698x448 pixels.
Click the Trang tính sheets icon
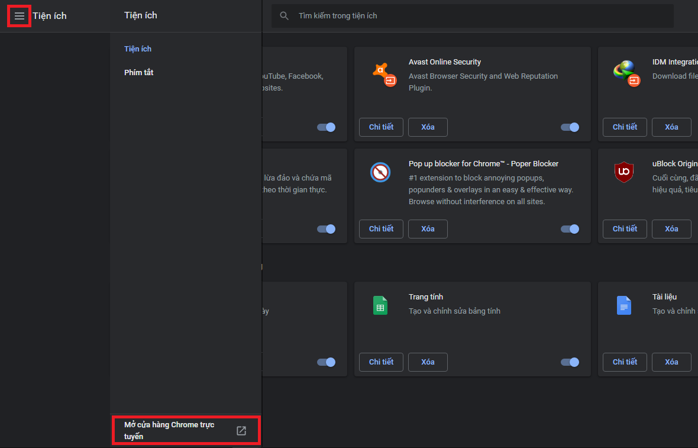tap(380, 305)
